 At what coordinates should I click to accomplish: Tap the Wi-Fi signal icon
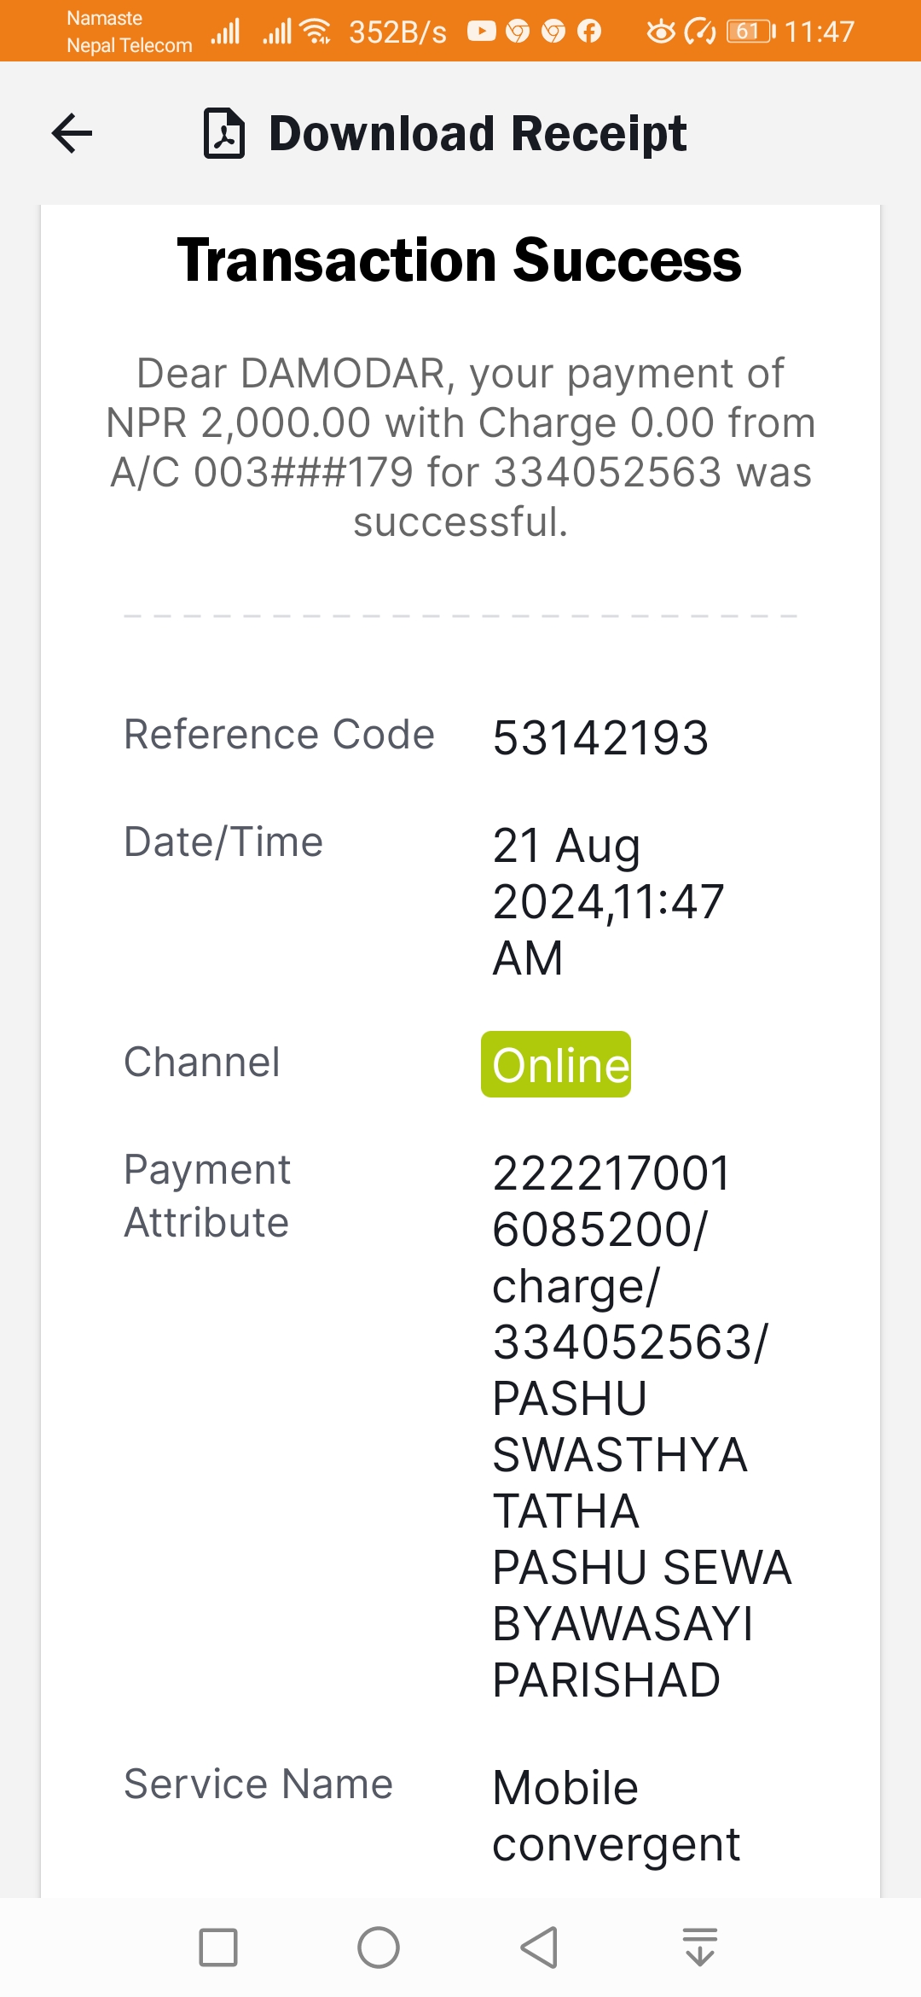[x=316, y=32]
